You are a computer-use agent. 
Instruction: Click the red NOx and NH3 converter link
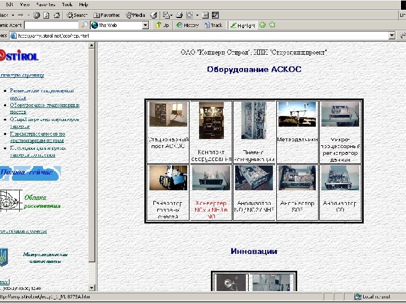pyautogui.click(x=211, y=209)
